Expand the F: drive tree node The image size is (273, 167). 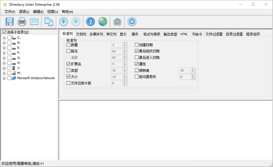[4, 53]
